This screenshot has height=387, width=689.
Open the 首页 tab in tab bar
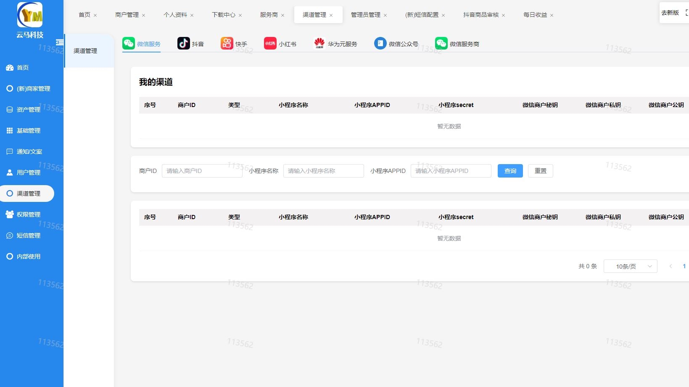pyautogui.click(x=84, y=15)
